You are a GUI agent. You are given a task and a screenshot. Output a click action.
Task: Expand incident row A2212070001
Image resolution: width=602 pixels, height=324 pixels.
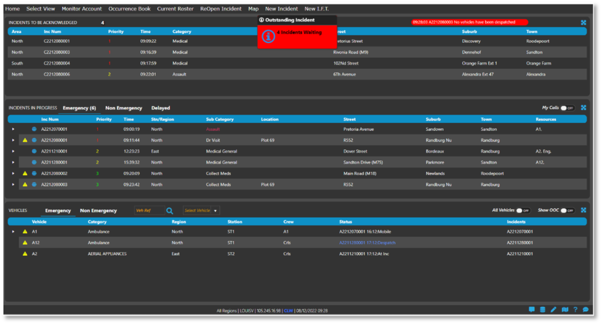coord(13,129)
